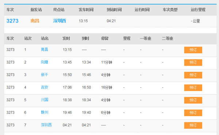Open the 赣州 station link
Image resolution: width=219 pixels, height=135 pixels.
45,112
